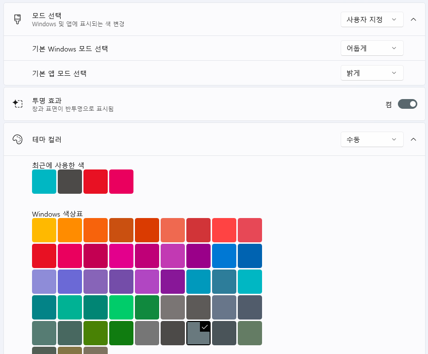The height and width of the screenshot is (354, 428).
Task: Select the dark navy blue swatch in Windows 색상표
Action: click(250, 256)
